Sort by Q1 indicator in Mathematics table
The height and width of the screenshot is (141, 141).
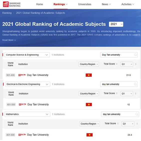(x=137, y=124)
